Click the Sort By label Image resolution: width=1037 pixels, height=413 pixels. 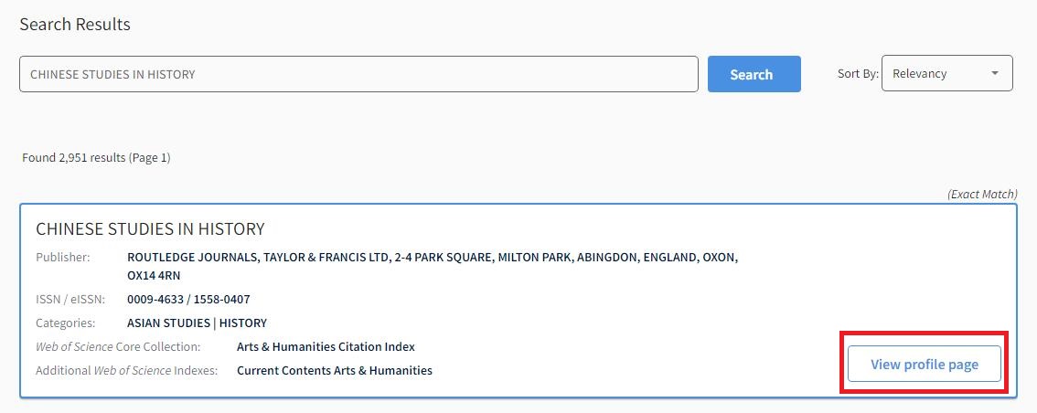(x=858, y=74)
